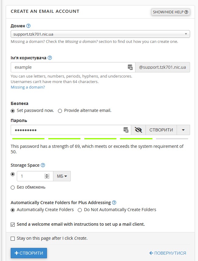Click the ПОВЕРНУТИСЯ back link

point(167,253)
